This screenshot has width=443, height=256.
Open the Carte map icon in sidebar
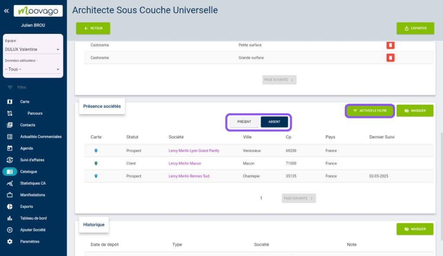click(10, 101)
